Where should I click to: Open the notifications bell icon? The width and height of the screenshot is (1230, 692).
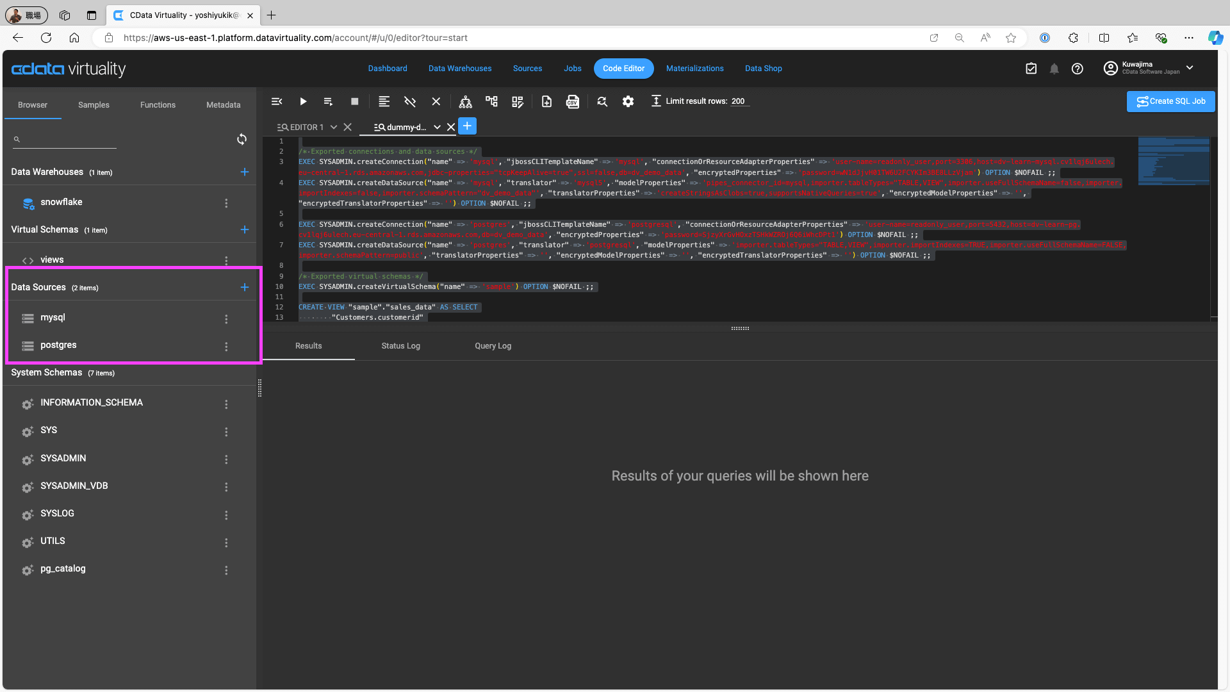point(1054,69)
